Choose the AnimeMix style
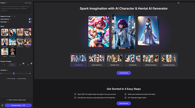 [28, 32]
